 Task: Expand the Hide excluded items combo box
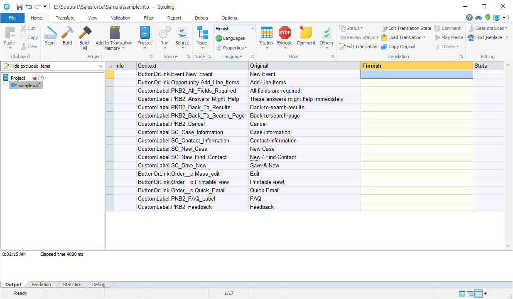point(100,66)
